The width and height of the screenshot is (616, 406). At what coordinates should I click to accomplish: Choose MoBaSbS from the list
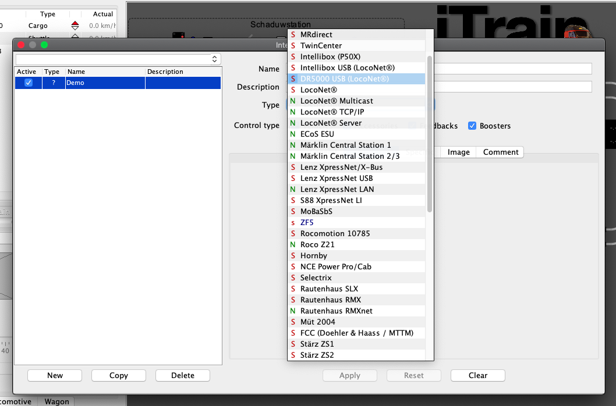pos(356,211)
